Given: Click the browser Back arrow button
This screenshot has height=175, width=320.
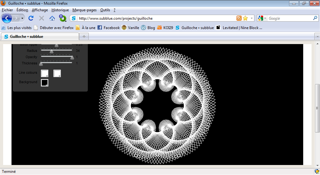Looking at the screenshot, I should point(7,18).
